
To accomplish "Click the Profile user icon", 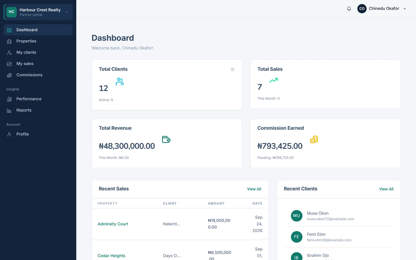I will pos(9,134).
